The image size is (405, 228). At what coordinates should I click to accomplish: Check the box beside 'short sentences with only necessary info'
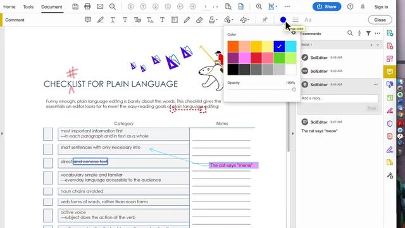point(48,149)
